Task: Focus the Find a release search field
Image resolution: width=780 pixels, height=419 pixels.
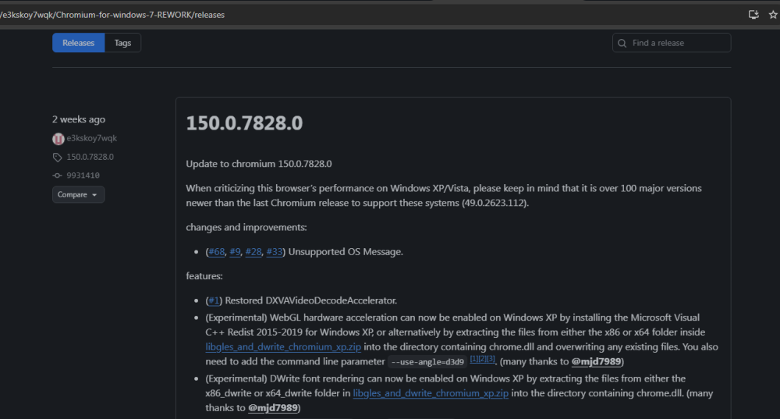Action: coord(672,43)
